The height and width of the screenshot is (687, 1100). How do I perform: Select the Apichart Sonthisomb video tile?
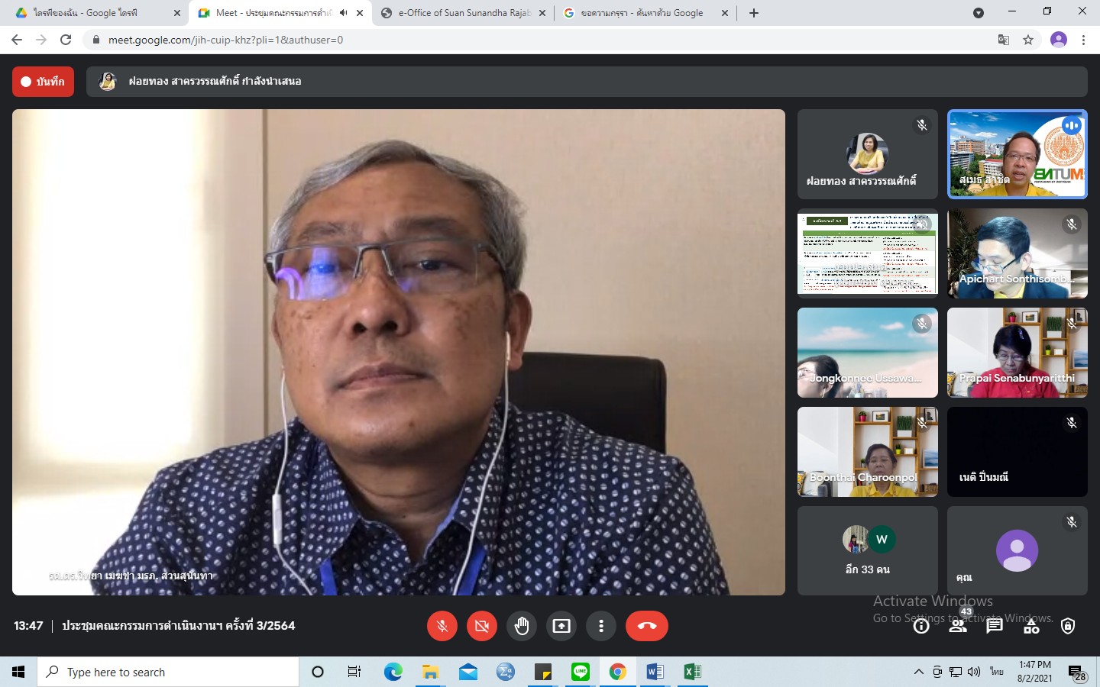pos(1017,253)
